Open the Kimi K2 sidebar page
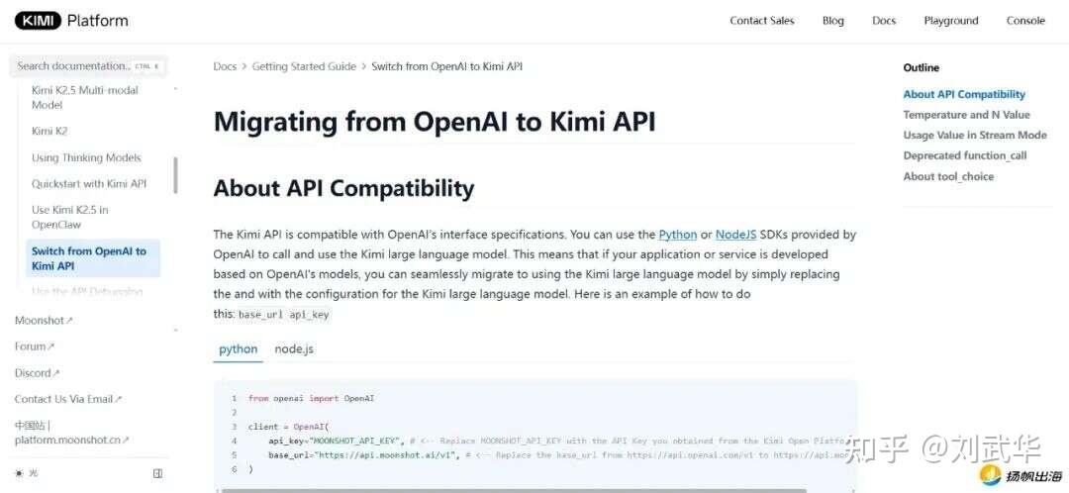The width and height of the screenshot is (1069, 493). click(x=49, y=131)
